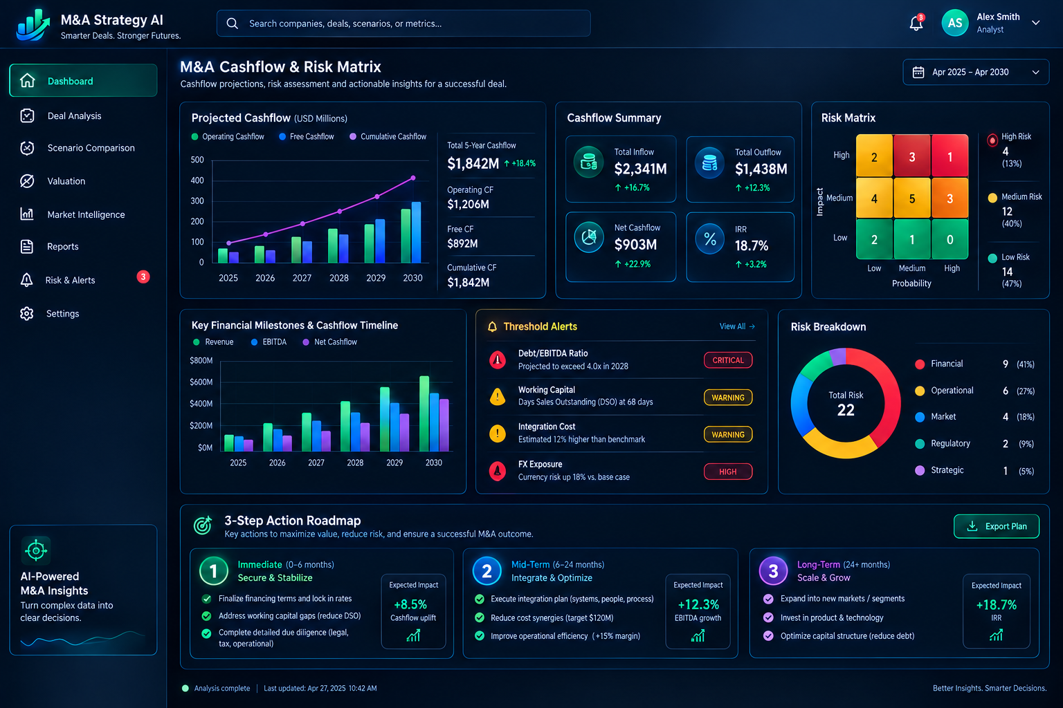Click the Debt/EBITDA critical alert icon
Image resolution: width=1063 pixels, height=708 pixels.
tap(497, 360)
